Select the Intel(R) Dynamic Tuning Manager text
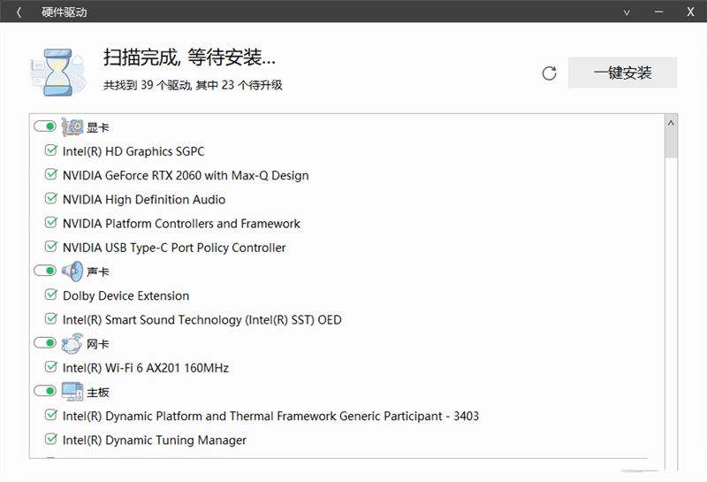707x482 pixels. (x=154, y=440)
